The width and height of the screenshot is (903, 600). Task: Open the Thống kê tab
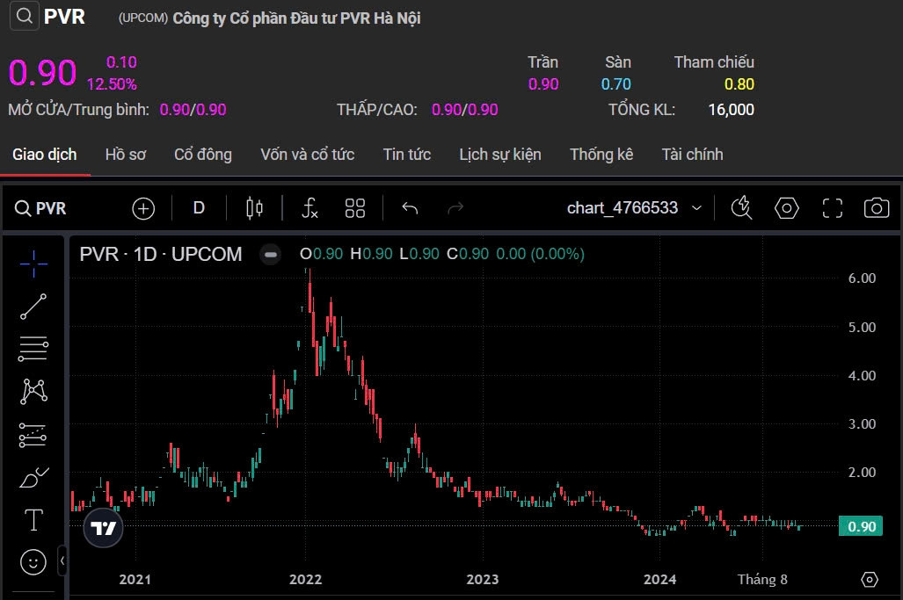[601, 154]
